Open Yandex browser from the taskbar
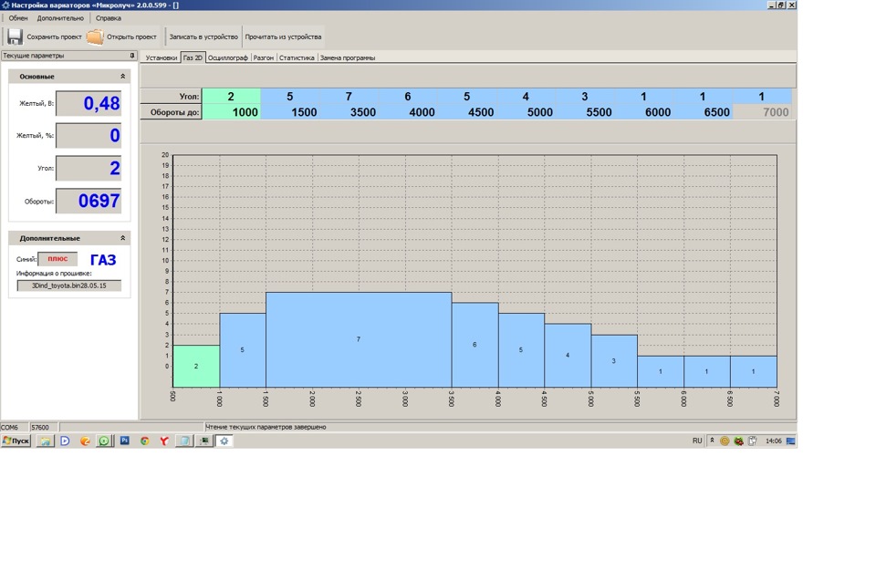 coord(164,441)
